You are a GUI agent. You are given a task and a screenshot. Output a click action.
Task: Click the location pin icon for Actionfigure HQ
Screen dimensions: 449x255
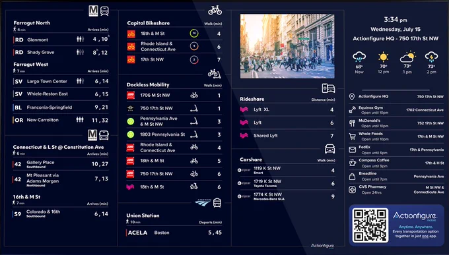coord(352,97)
